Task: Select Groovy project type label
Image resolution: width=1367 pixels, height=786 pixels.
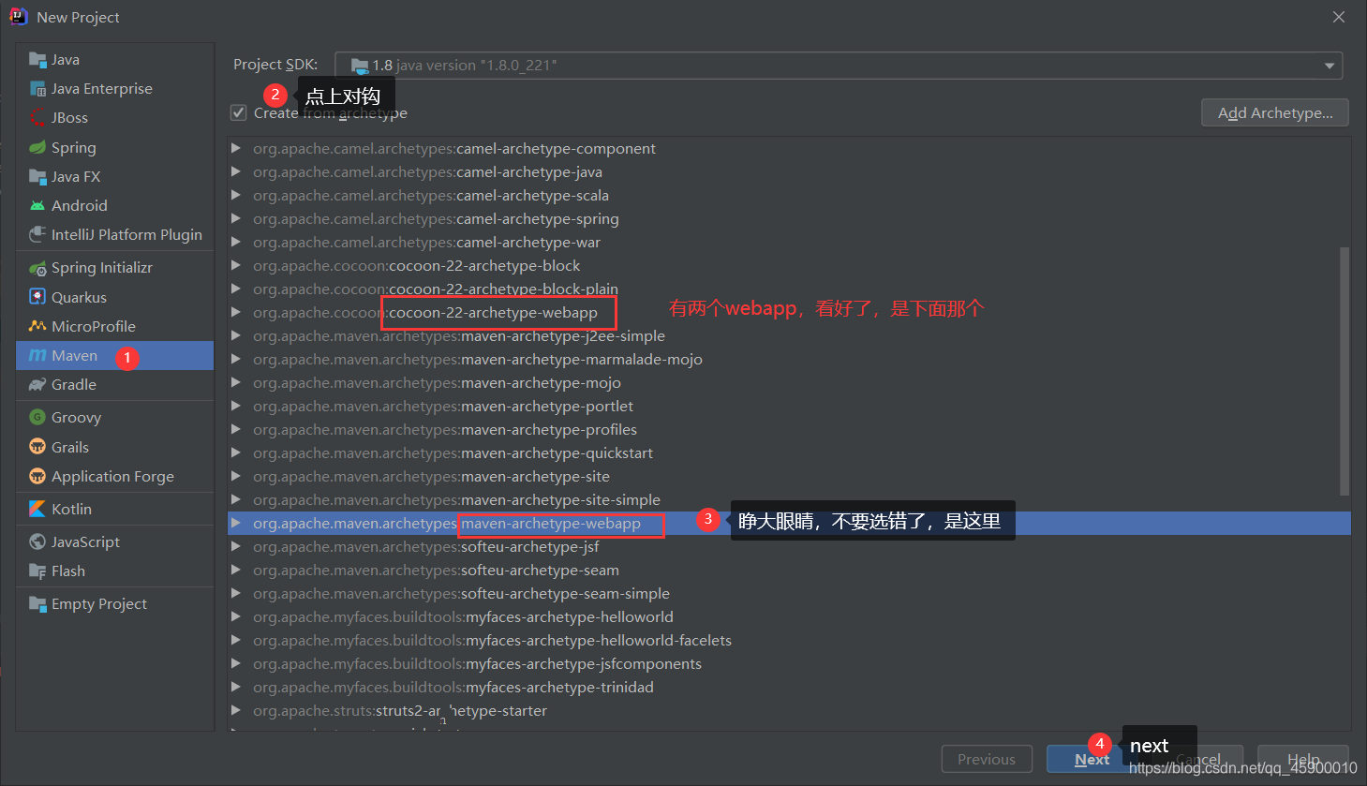Action: point(76,418)
